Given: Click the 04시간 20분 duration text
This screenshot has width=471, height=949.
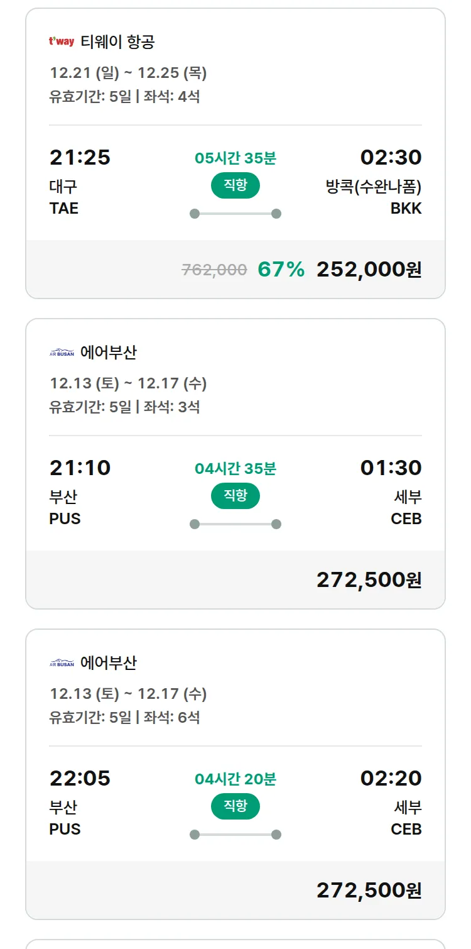Looking at the screenshot, I should click(235, 779).
